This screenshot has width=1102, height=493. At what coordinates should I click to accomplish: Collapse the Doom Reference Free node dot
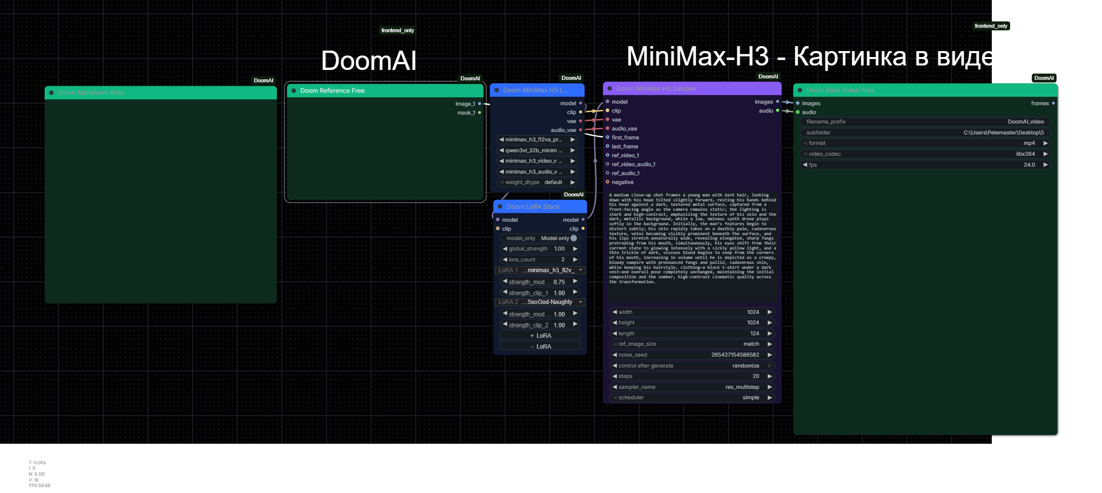(294, 91)
